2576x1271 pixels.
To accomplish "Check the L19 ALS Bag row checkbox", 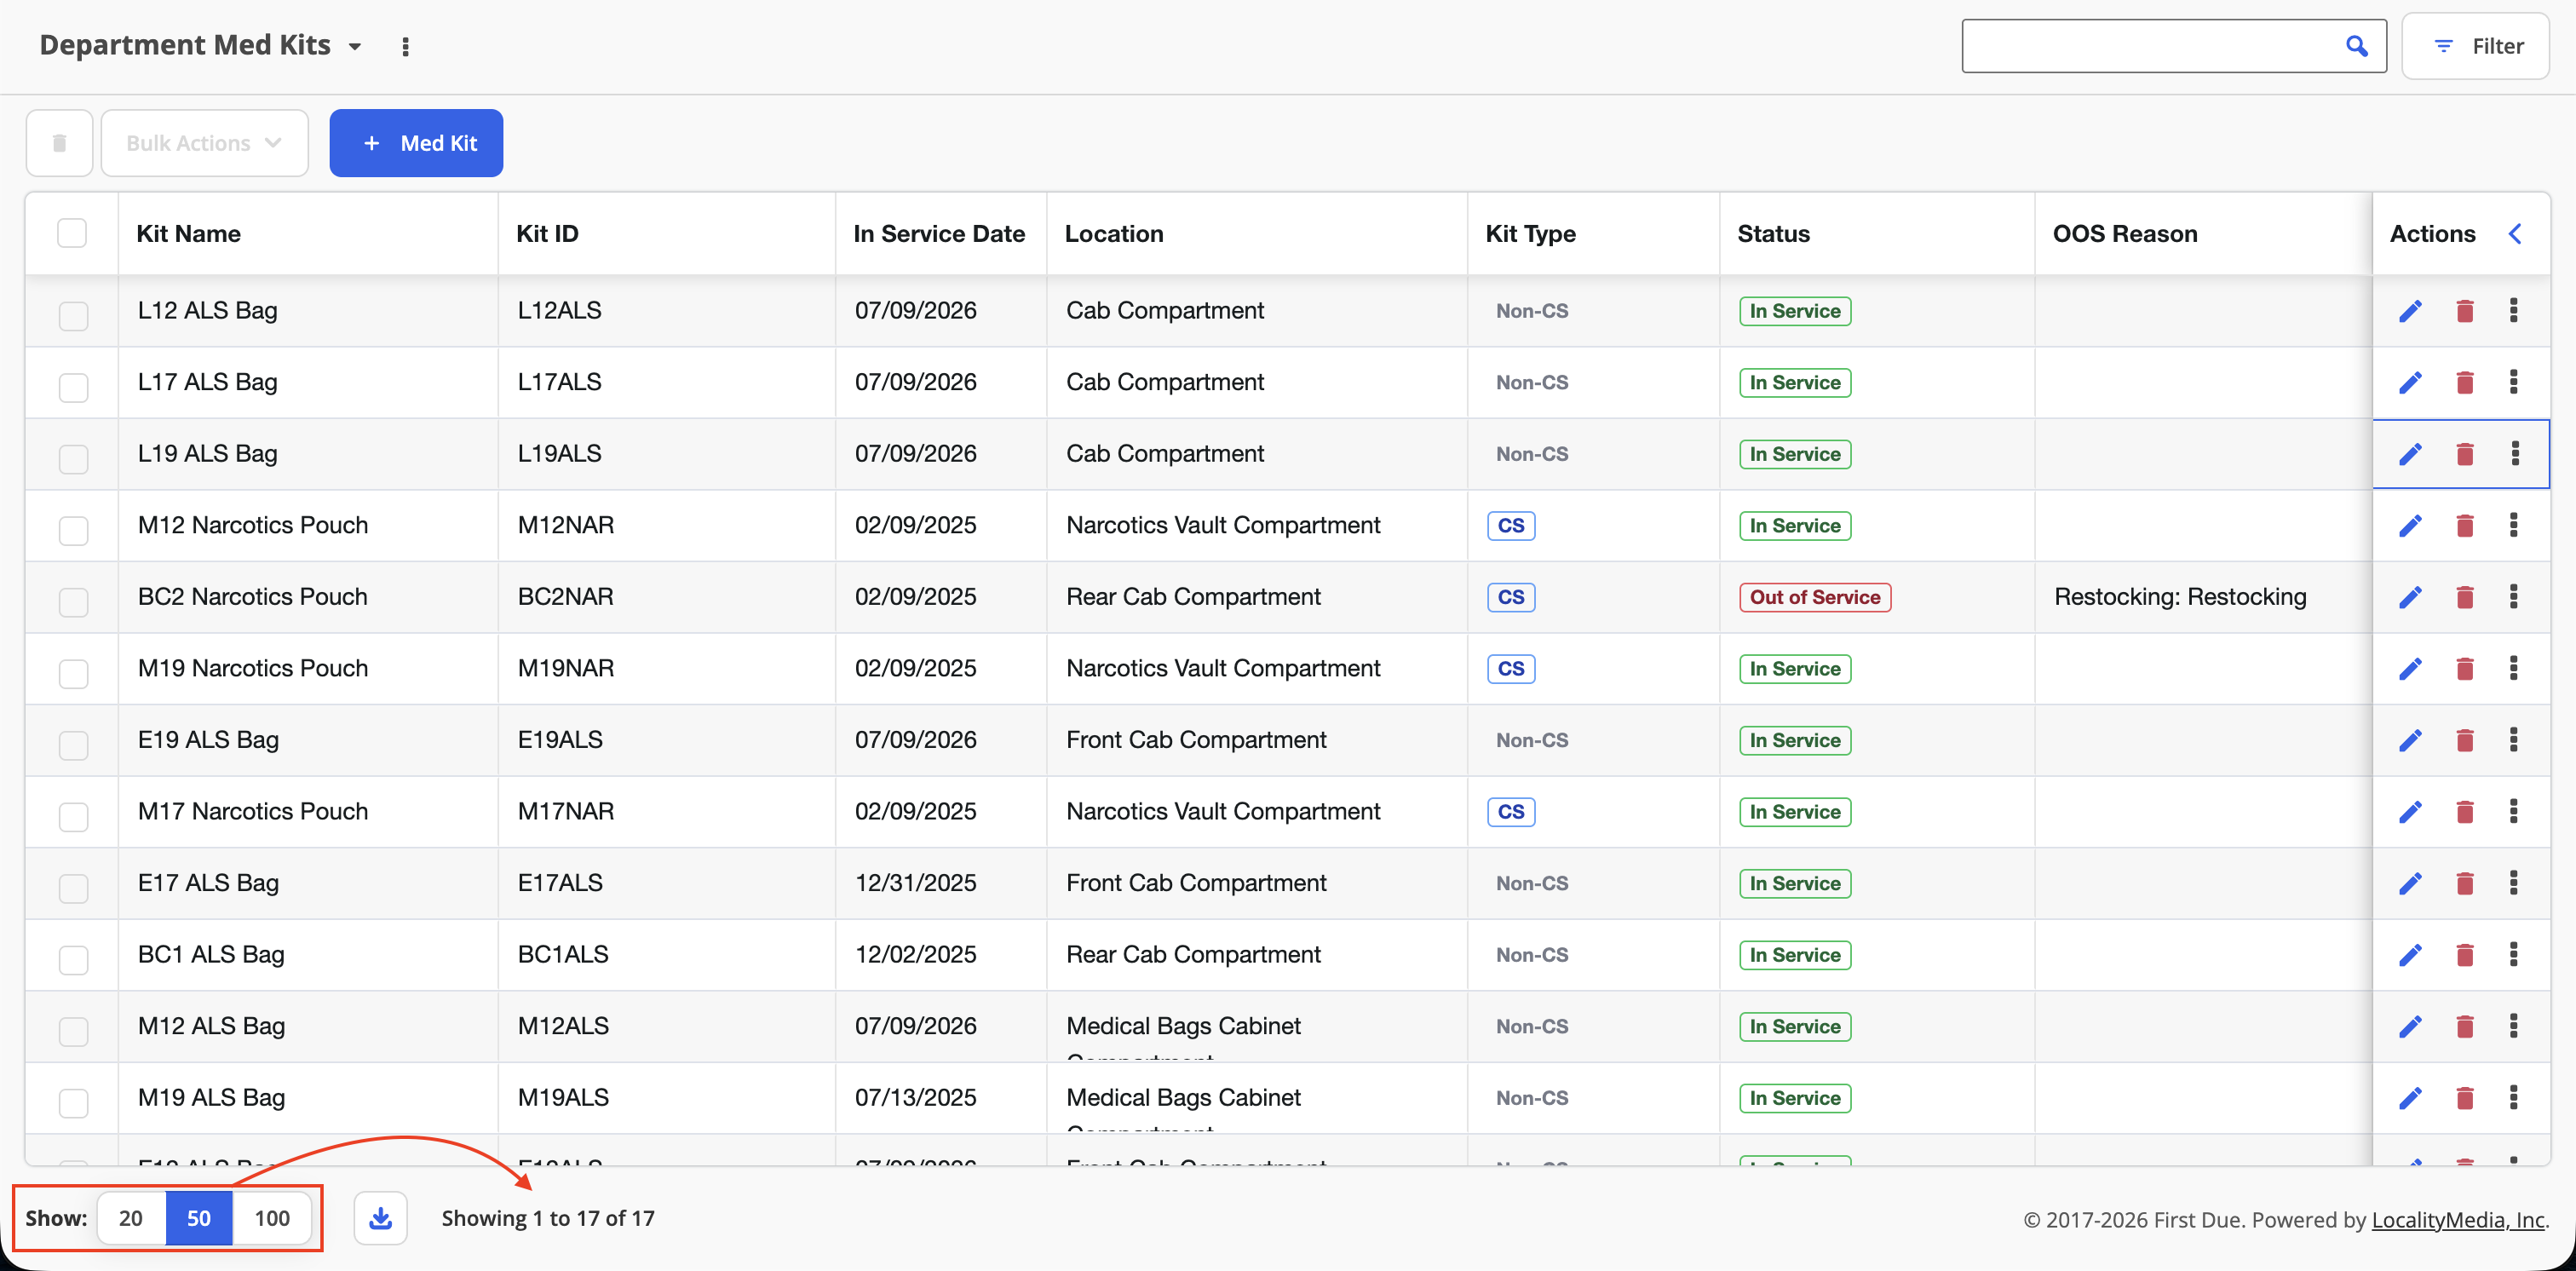I will [73, 458].
